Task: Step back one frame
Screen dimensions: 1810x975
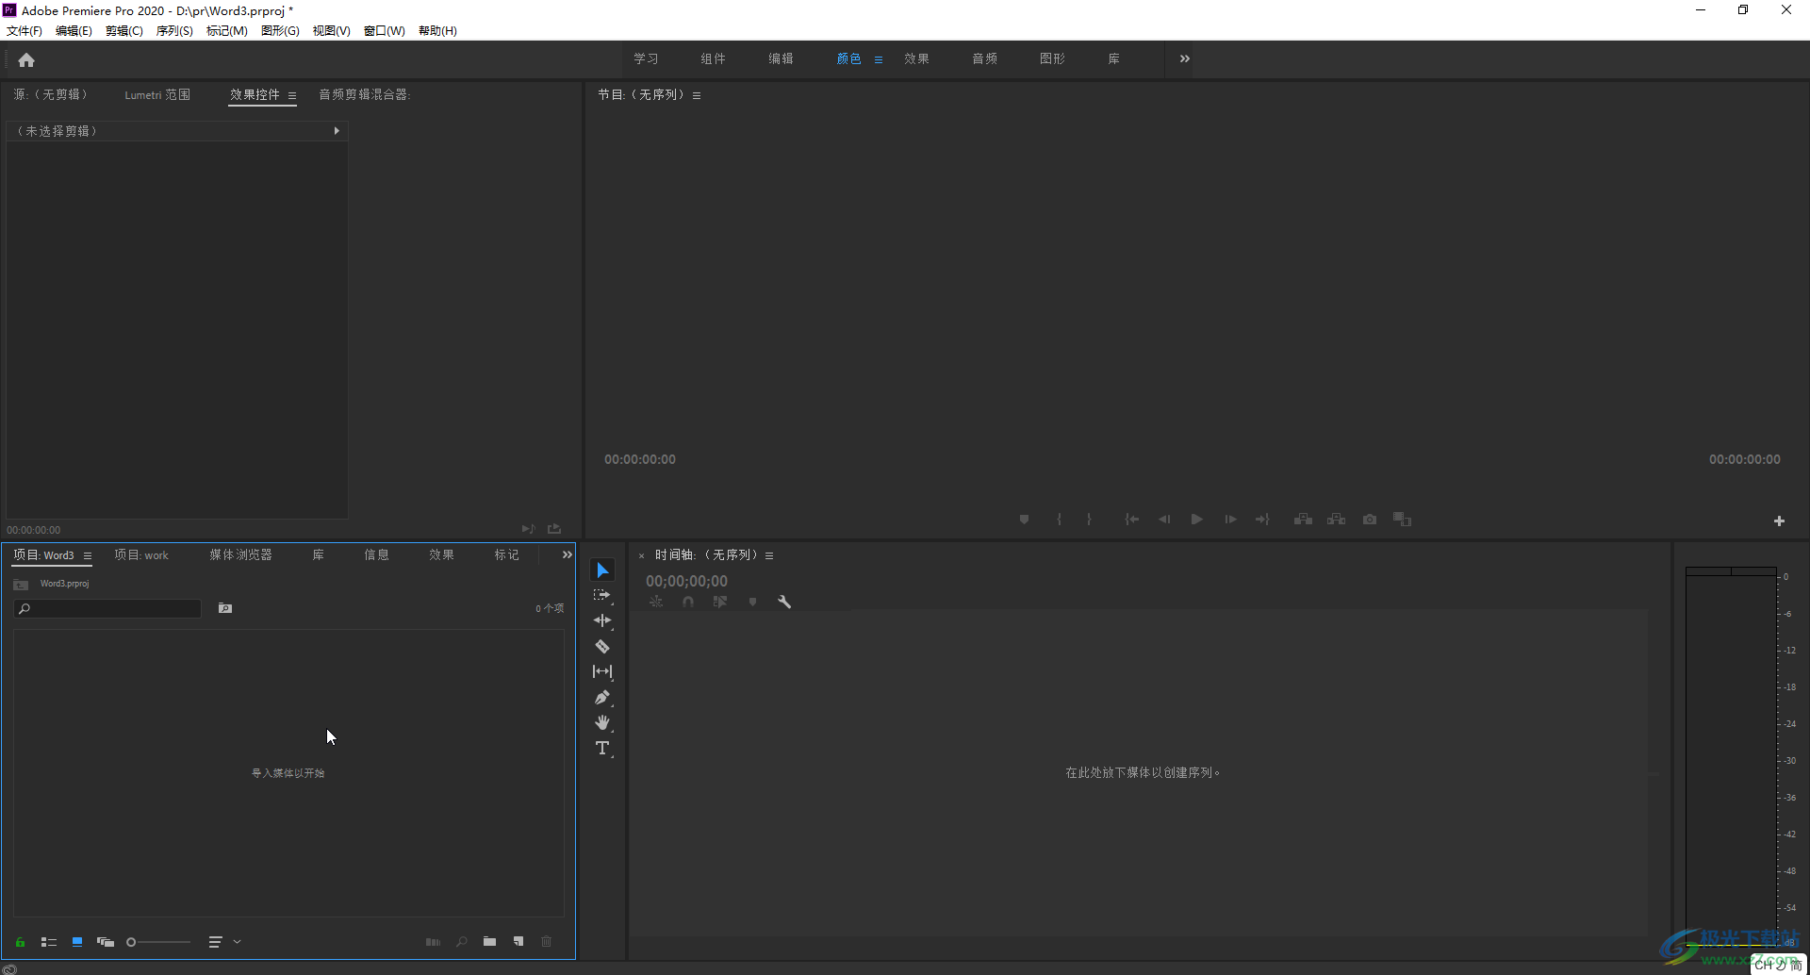Action: (1164, 520)
